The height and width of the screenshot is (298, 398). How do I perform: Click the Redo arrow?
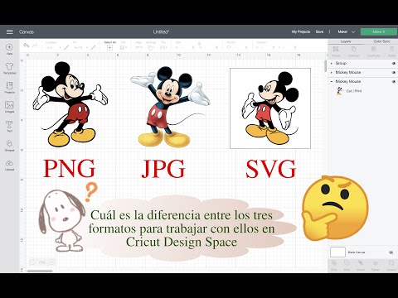(35, 46)
